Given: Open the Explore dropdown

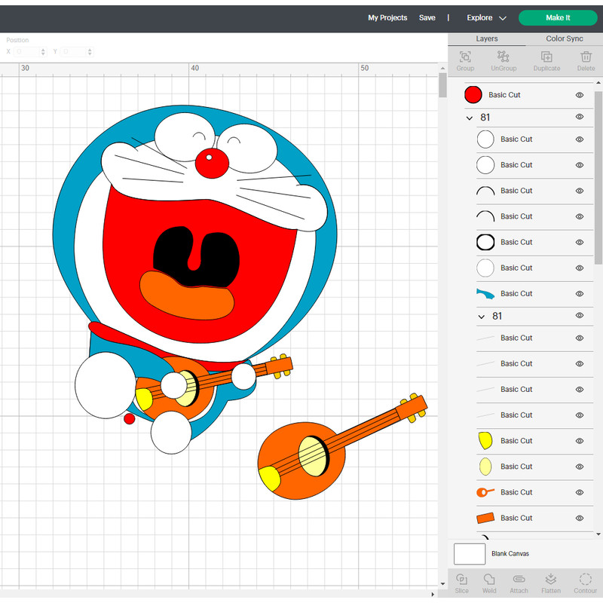Looking at the screenshot, I should [485, 17].
